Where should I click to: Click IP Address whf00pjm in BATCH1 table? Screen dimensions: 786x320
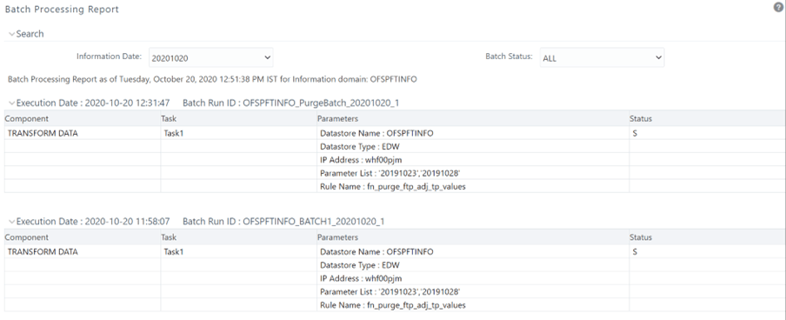(361, 278)
